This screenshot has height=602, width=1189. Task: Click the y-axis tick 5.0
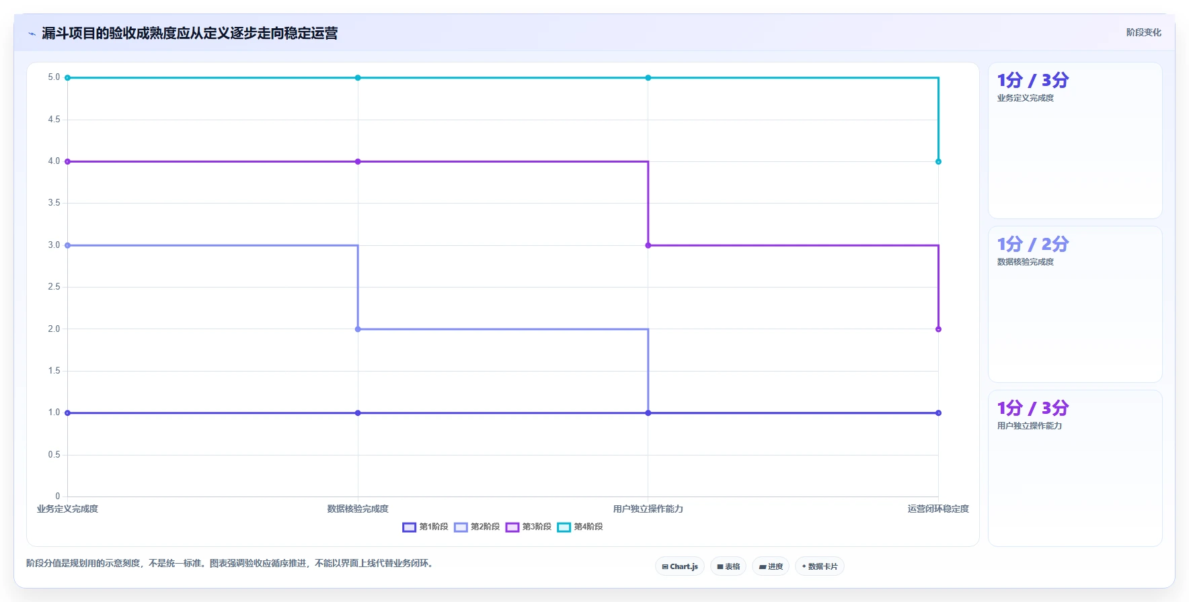(54, 77)
